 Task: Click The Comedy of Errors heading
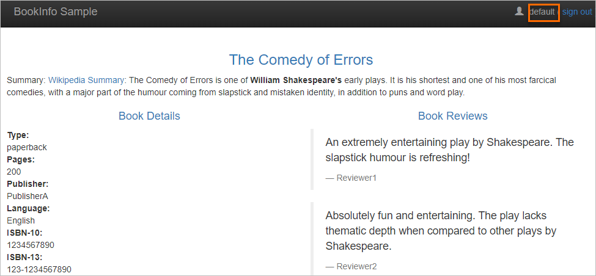(x=301, y=60)
